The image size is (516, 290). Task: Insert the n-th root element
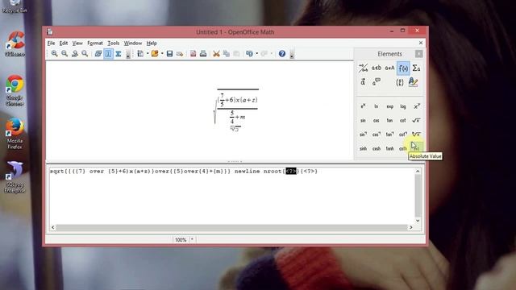(x=416, y=135)
